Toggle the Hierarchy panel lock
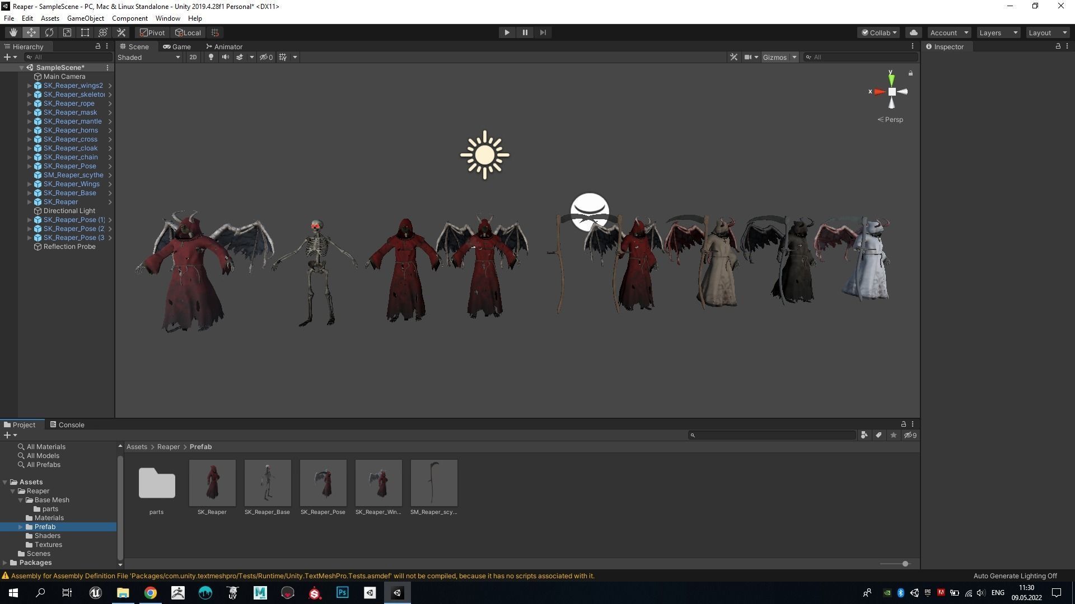The height and width of the screenshot is (604, 1075). pyautogui.click(x=97, y=46)
